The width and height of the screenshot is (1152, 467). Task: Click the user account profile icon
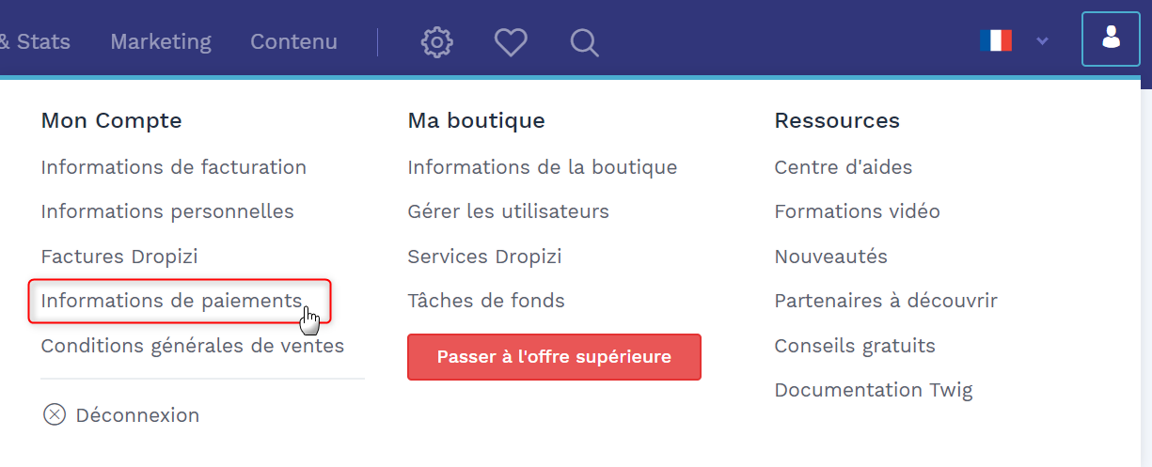tap(1111, 39)
